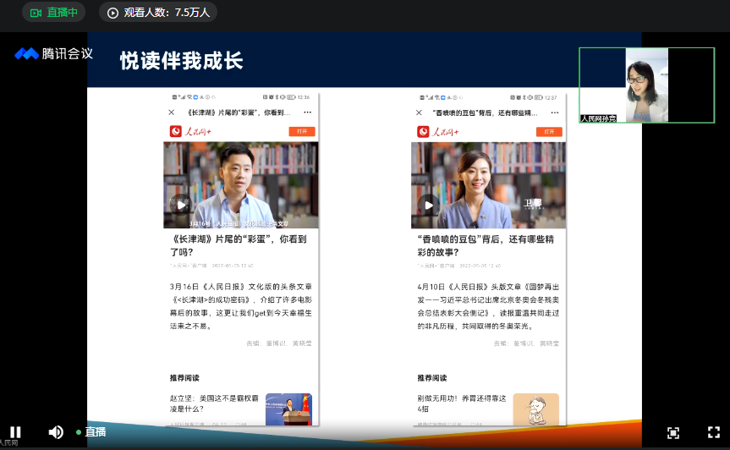Open more options menu on 长津湖 article
This screenshot has width=730, height=450.
pos(307,112)
